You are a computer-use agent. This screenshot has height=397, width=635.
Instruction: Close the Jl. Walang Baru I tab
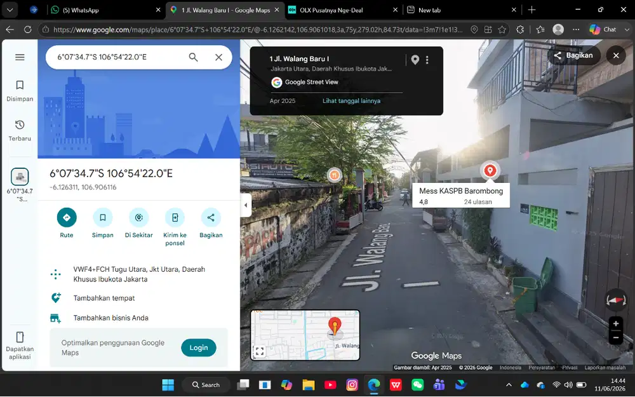click(277, 10)
